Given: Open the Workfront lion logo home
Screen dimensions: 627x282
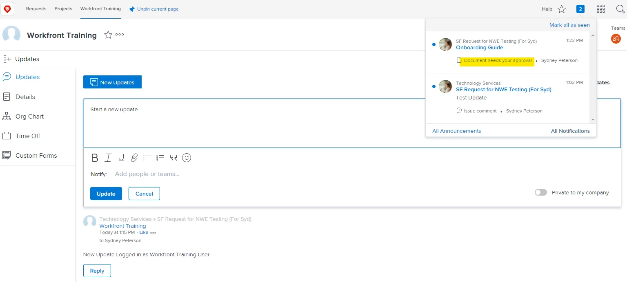Looking at the screenshot, I should tap(7, 9).
